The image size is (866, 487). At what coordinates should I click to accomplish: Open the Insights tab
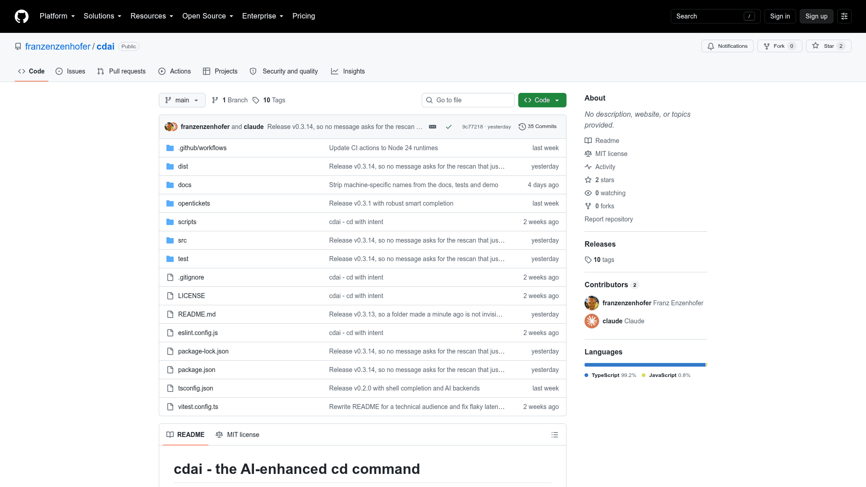pos(348,71)
